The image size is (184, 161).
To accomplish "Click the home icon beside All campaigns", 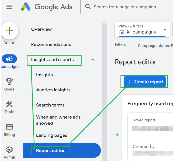I will coord(122,32).
